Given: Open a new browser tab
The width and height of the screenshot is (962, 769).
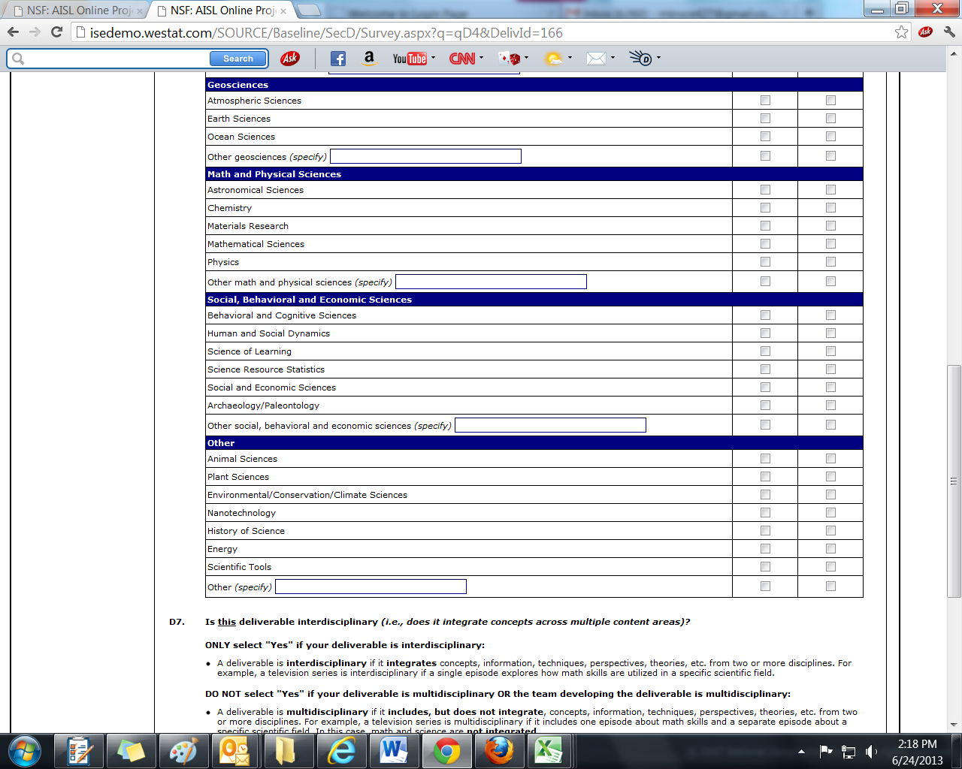Looking at the screenshot, I should (309, 11).
